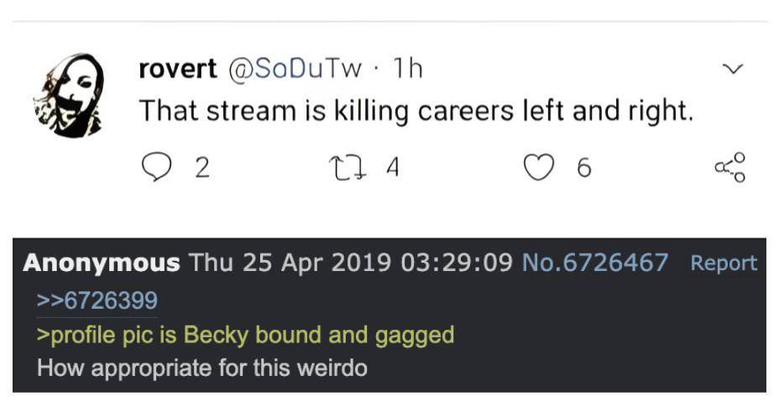Click the tweet text about killing careers
Screen dimensions: 779x407
(416, 110)
